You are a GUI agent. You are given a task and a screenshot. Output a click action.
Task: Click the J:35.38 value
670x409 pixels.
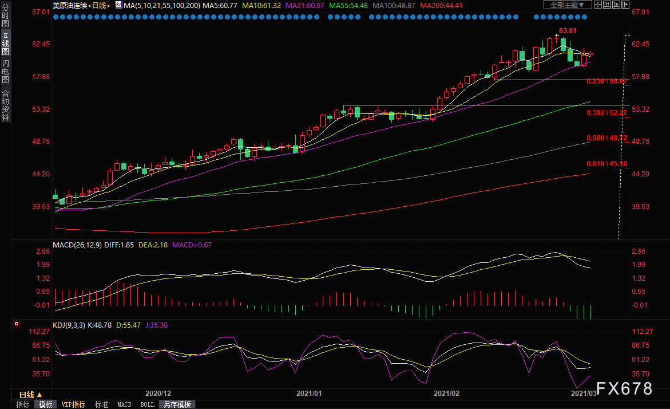[x=156, y=325]
